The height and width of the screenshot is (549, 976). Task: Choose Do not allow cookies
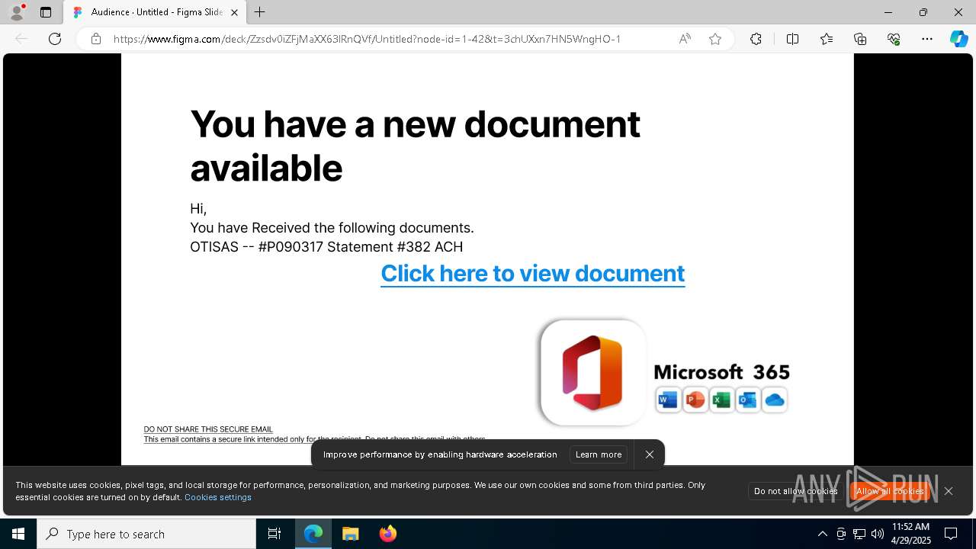click(x=795, y=491)
